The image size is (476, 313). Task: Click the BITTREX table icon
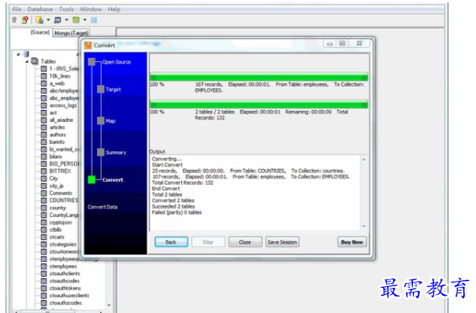(x=44, y=171)
